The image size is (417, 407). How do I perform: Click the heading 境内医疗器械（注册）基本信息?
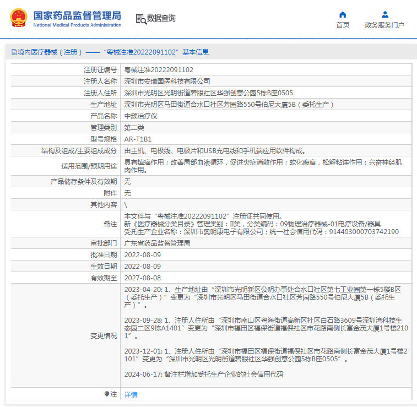pyautogui.click(x=110, y=52)
